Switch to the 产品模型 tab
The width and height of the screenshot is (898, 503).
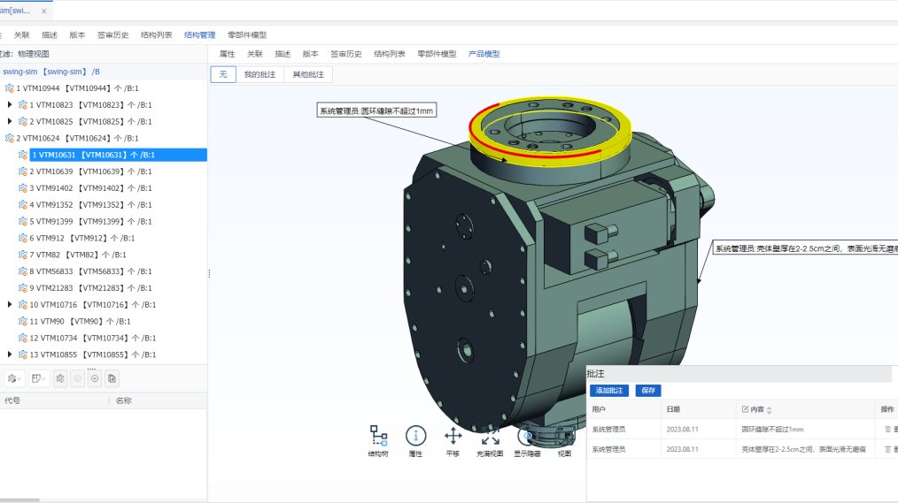point(484,54)
